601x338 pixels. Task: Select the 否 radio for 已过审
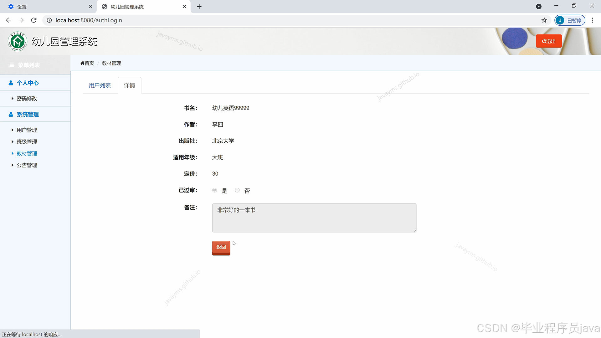coord(237,190)
